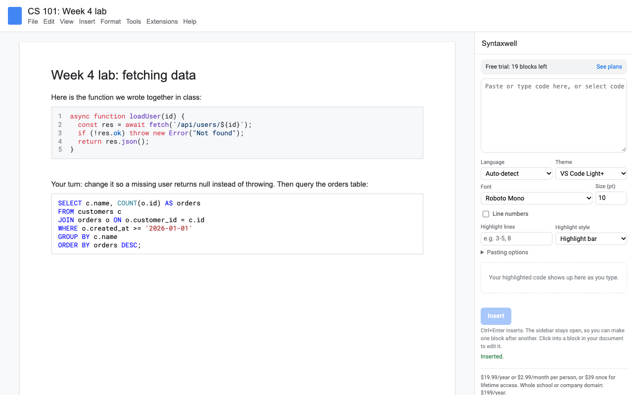Expand the Pasting options section
The image size is (633, 395).
(504, 252)
